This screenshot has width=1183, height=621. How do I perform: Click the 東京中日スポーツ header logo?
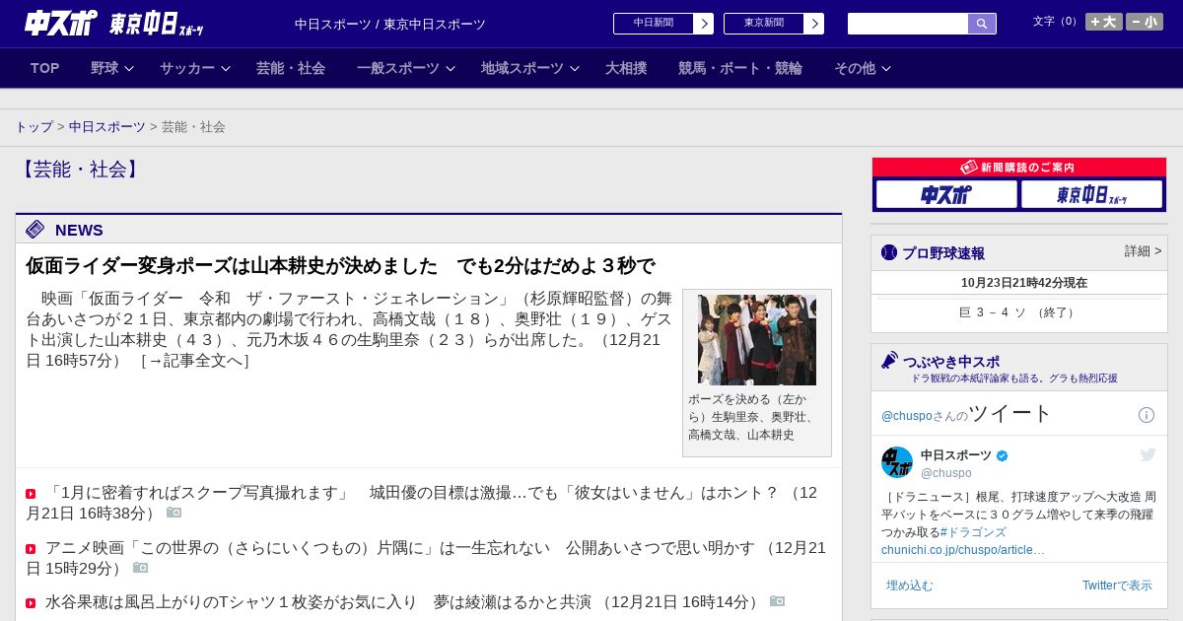(157, 24)
